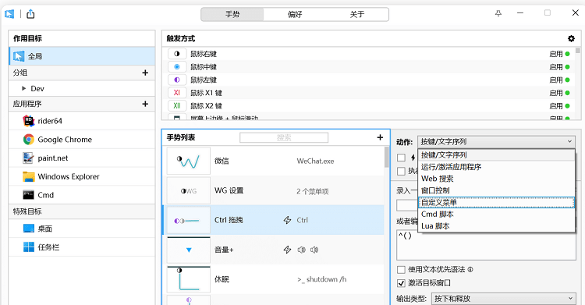Image resolution: width=585 pixels, height=305 pixels.
Task: Select the paint.net application icon
Action: point(29,158)
